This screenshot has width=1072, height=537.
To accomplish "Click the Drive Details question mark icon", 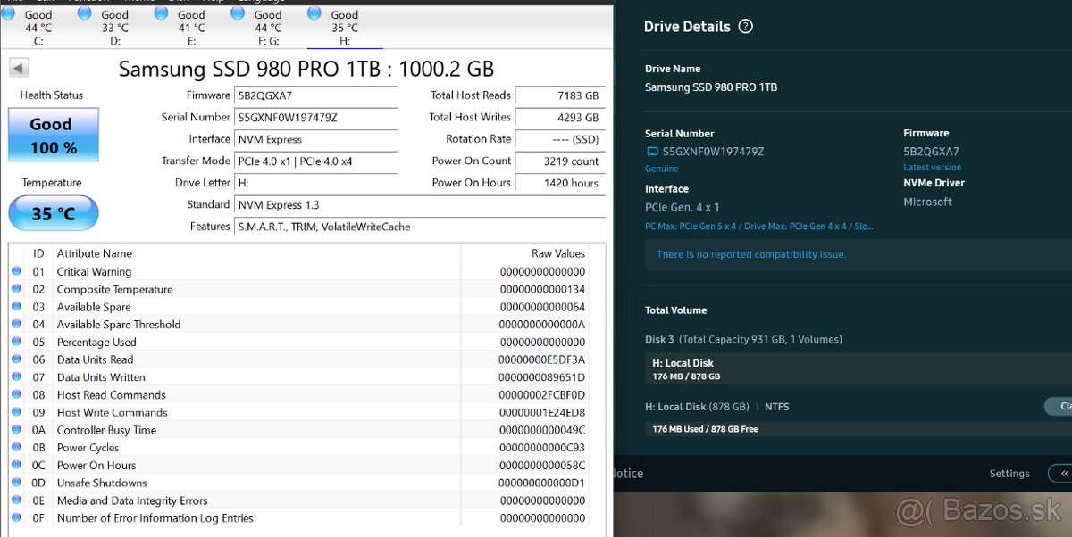I will pos(746,26).
